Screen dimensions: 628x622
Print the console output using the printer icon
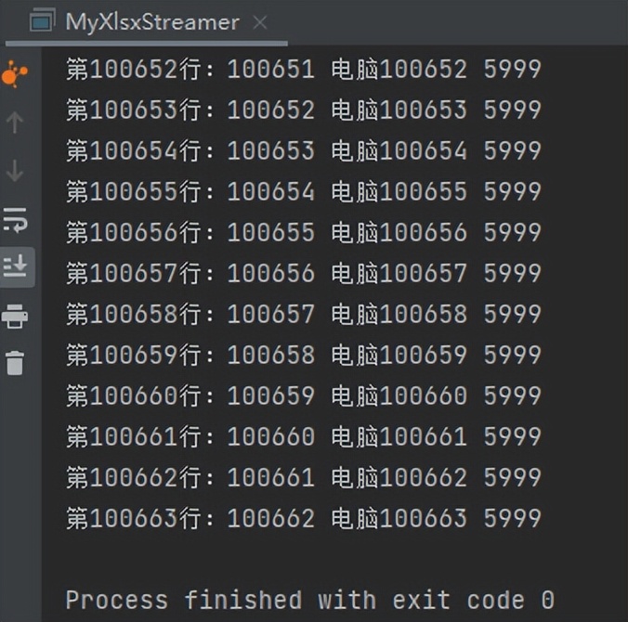tap(15, 317)
